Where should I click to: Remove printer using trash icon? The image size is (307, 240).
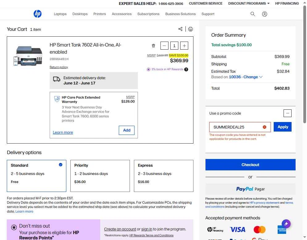(154, 46)
